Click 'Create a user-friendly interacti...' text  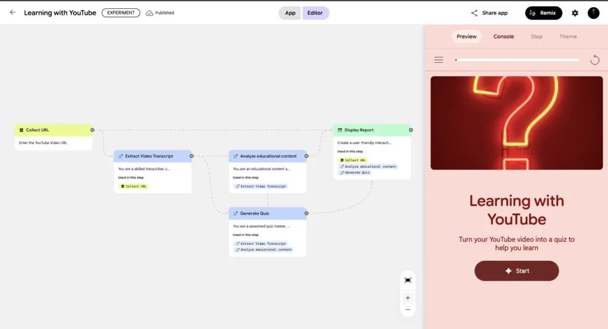point(365,143)
